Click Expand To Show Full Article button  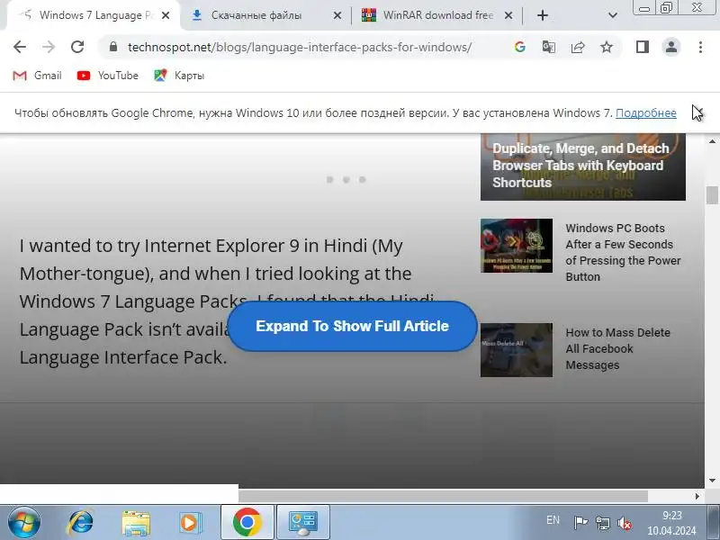coord(352,326)
